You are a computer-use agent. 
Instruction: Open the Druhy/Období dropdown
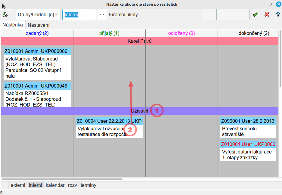38,14
